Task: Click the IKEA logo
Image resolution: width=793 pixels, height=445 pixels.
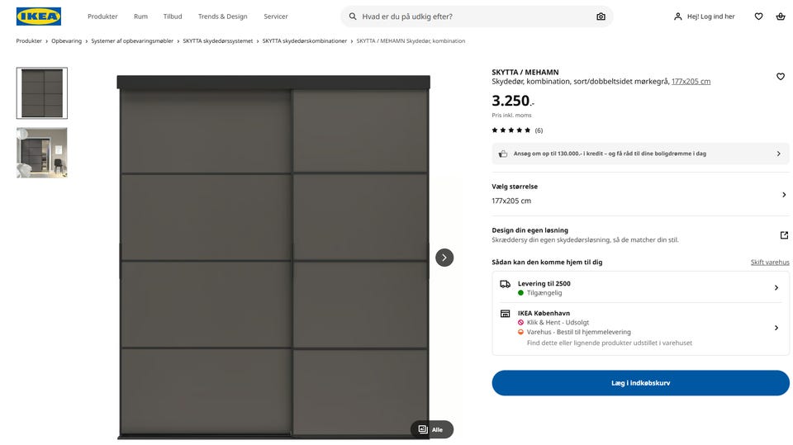Action: click(38, 17)
